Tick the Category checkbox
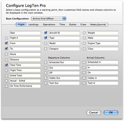Screen dimensions: 124x121 point(46,49)
